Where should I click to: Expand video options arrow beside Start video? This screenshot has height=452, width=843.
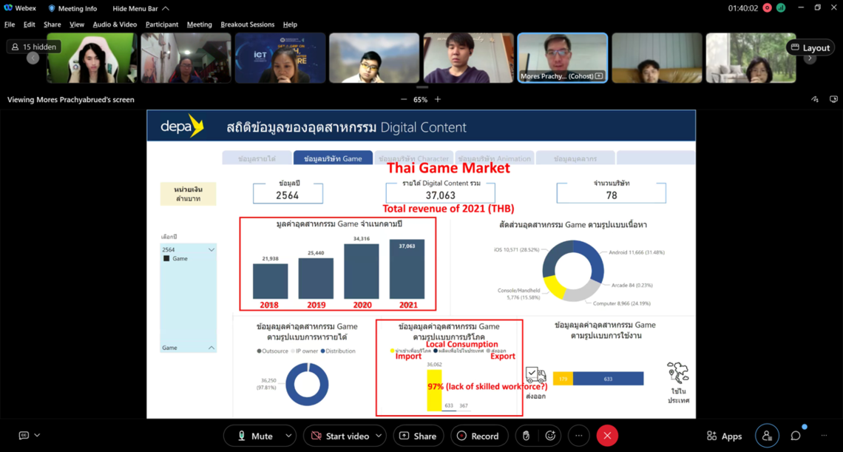click(x=379, y=436)
